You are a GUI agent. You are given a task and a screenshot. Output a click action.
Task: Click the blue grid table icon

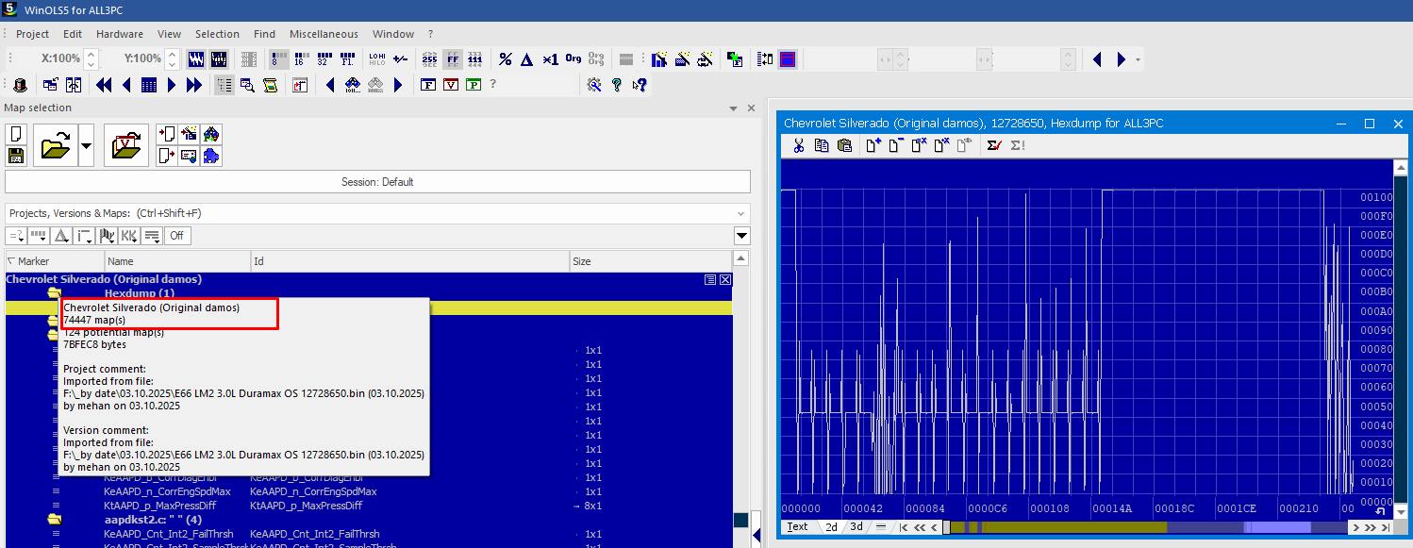(149, 85)
